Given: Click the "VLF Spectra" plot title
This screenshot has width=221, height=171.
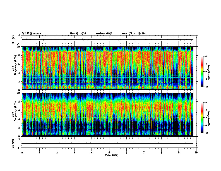Looking at the screenshot, I should tap(32, 34).
